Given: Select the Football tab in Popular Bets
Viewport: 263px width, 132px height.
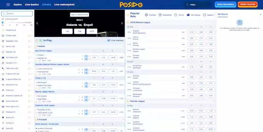Looking at the screenshot, I should (x=151, y=15).
